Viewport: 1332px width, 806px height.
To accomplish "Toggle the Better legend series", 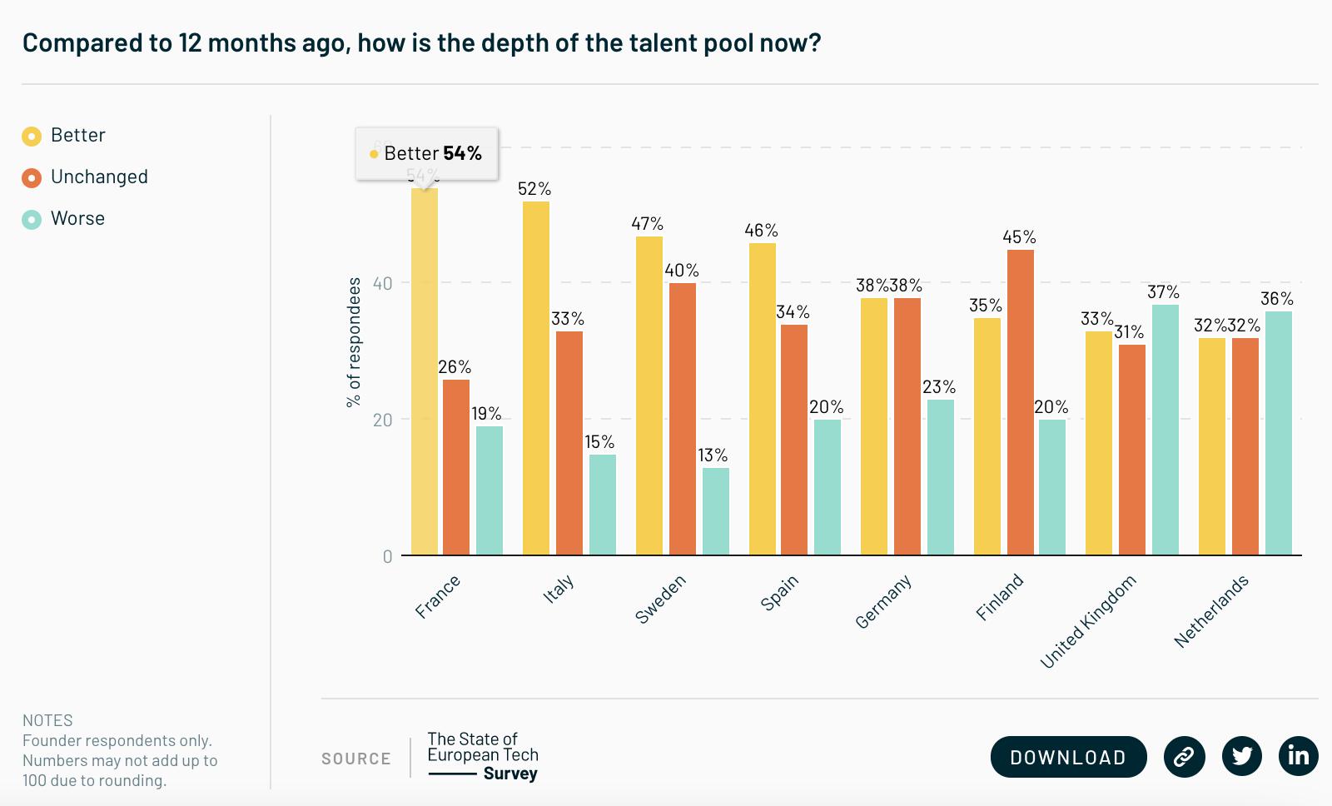I will point(64,136).
